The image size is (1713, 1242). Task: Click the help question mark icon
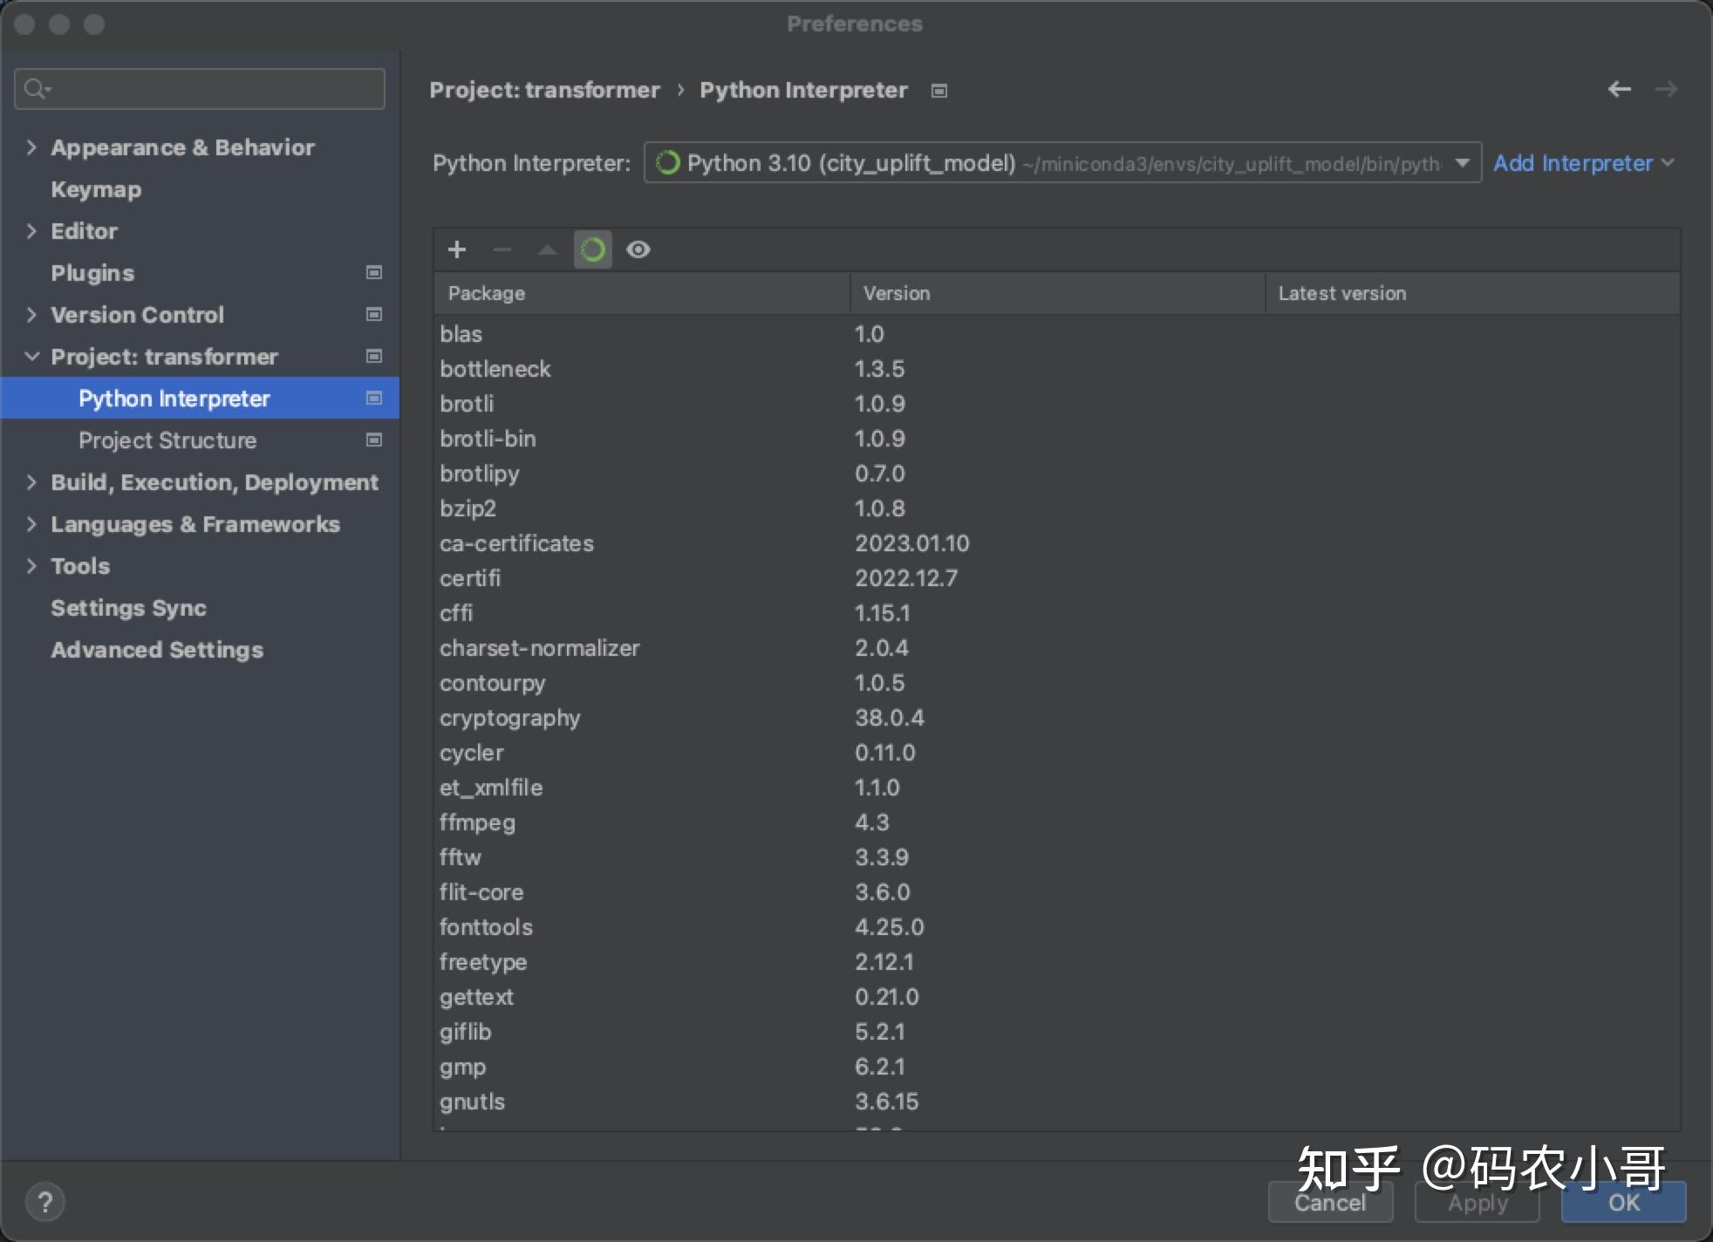[47, 1201]
